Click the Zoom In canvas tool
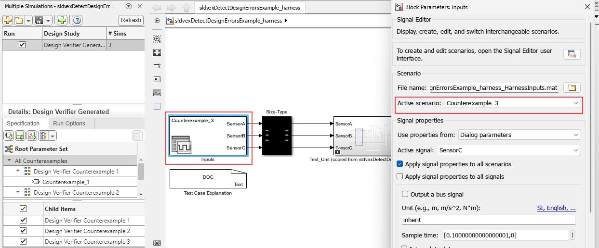 [x=157, y=39]
